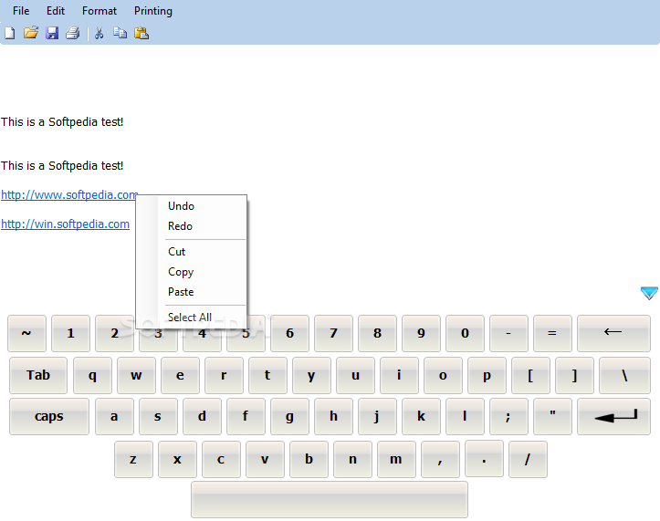This screenshot has height=521, width=660.
Task: Tap the Tab key on the keyboard
Action: tap(38, 375)
